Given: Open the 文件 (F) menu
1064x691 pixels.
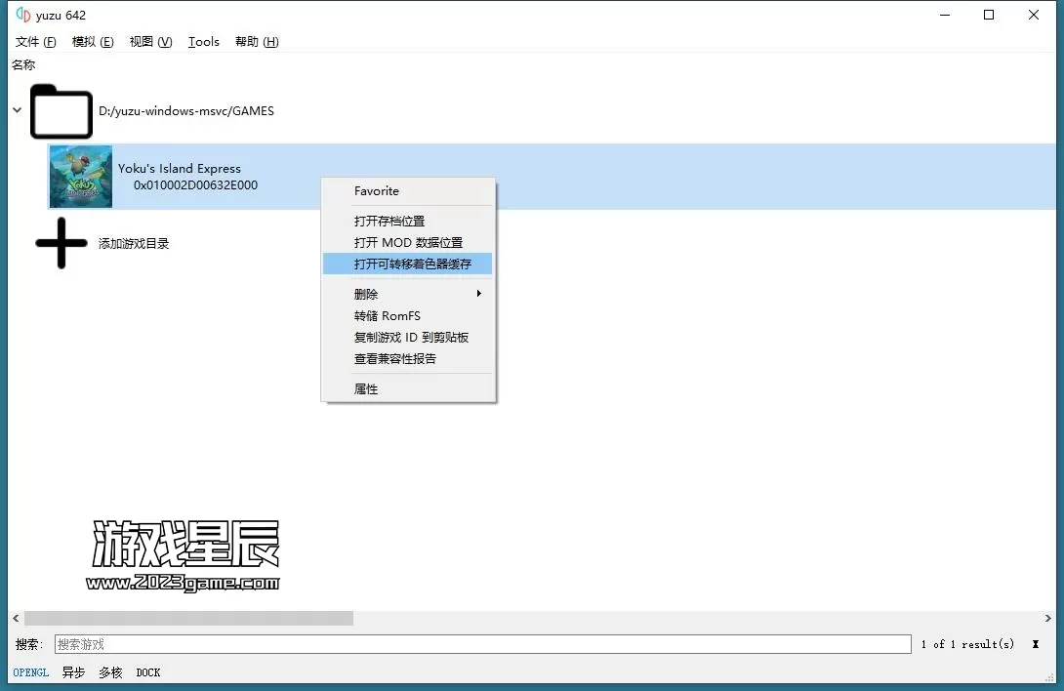Looking at the screenshot, I should (x=35, y=42).
